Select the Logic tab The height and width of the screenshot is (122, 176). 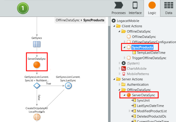point(152,8)
